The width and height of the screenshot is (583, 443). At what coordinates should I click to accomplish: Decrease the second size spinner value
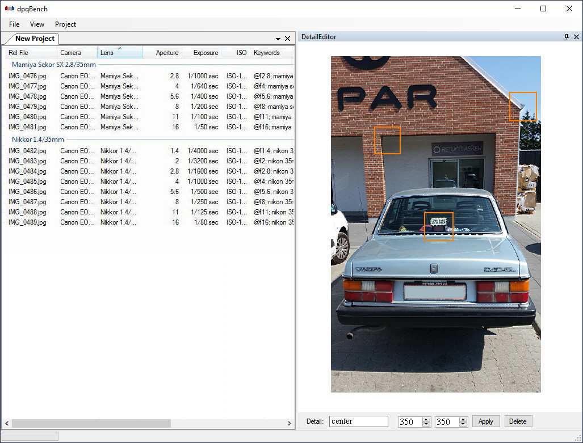tap(463, 424)
